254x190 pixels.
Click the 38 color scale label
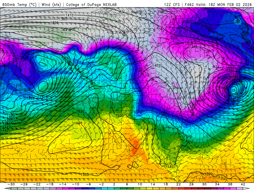point(230,184)
